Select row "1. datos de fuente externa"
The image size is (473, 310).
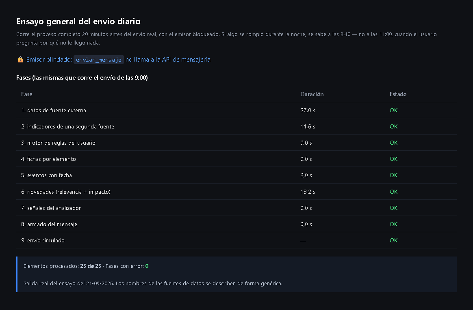236,110
